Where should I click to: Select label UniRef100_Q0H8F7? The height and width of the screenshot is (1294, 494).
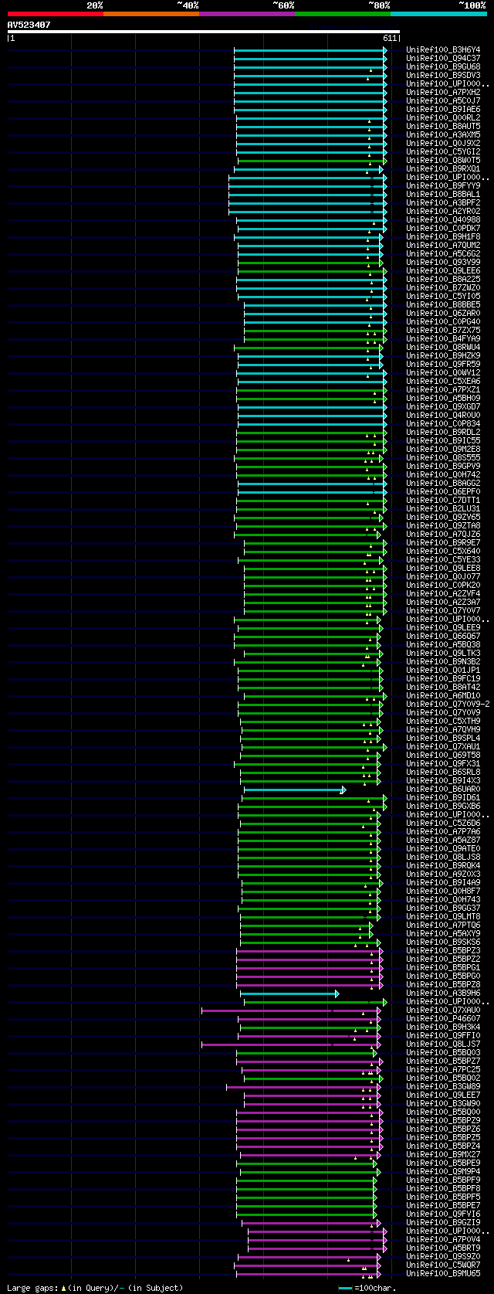coord(443,892)
